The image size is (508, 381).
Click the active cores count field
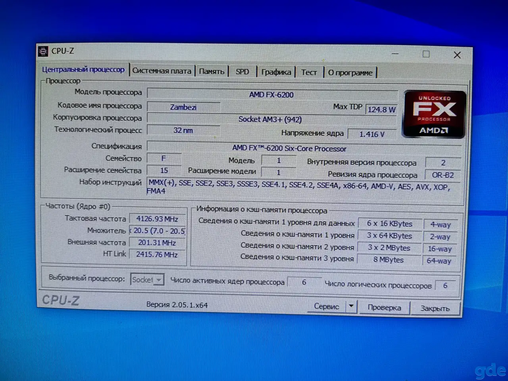[x=304, y=282]
